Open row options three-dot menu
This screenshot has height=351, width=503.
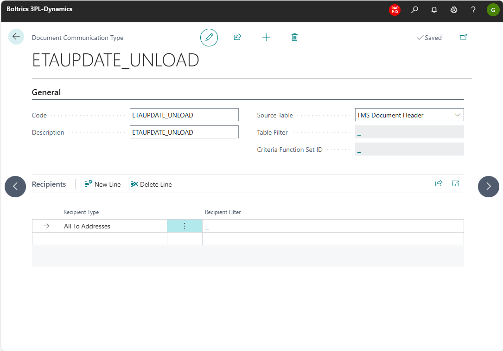click(x=185, y=226)
